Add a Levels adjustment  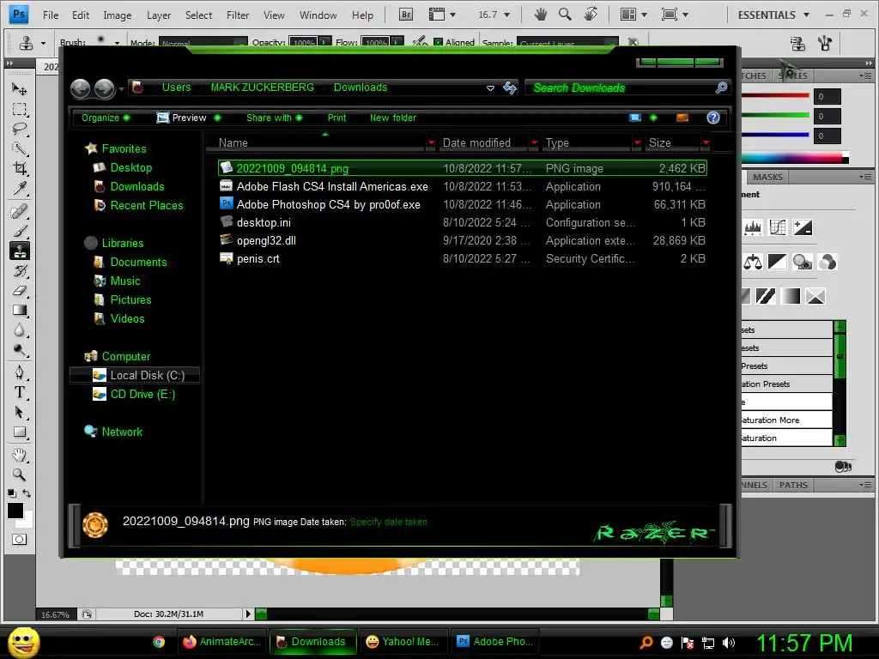tap(752, 227)
